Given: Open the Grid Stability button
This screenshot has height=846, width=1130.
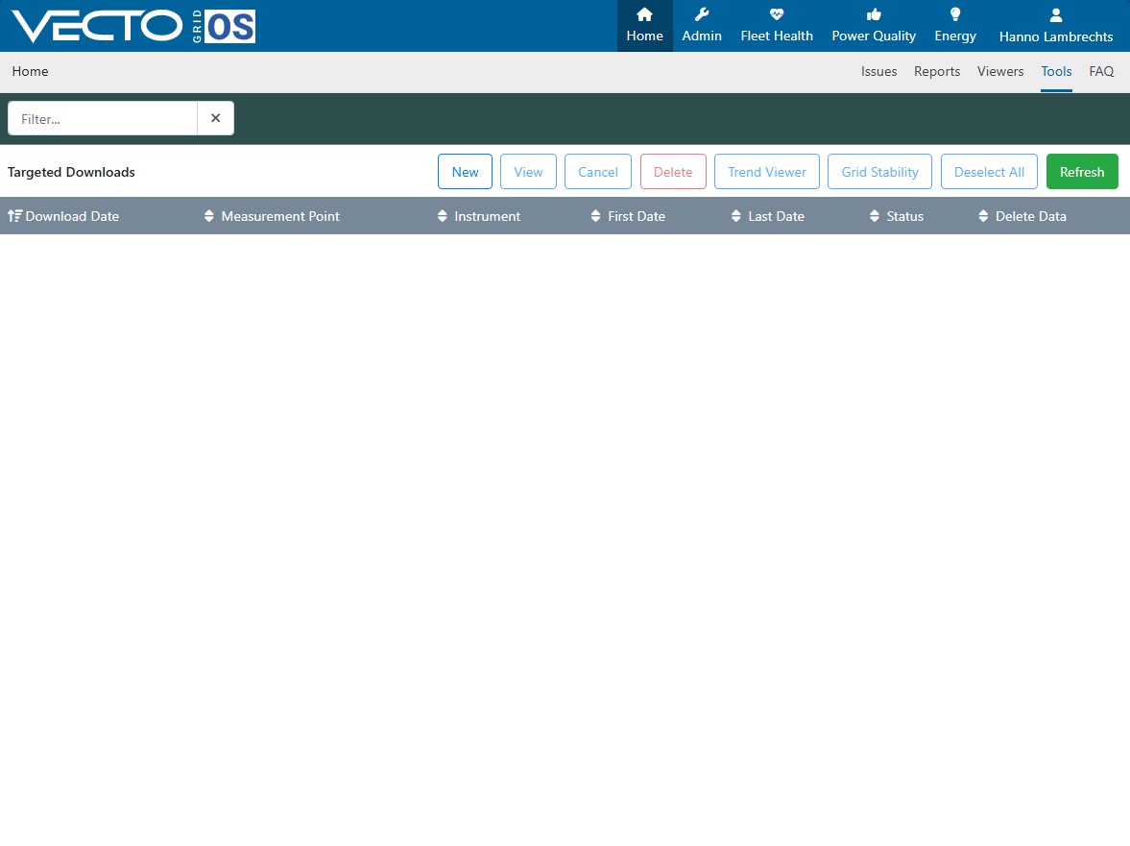Looking at the screenshot, I should 880,172.
